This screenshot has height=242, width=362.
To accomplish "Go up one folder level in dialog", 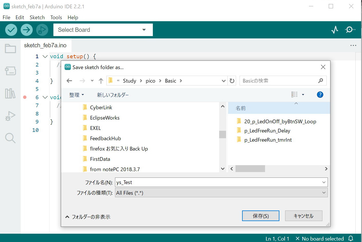I will 101,81.
